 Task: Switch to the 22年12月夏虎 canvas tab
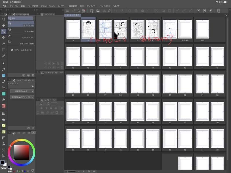coord(73,15)
